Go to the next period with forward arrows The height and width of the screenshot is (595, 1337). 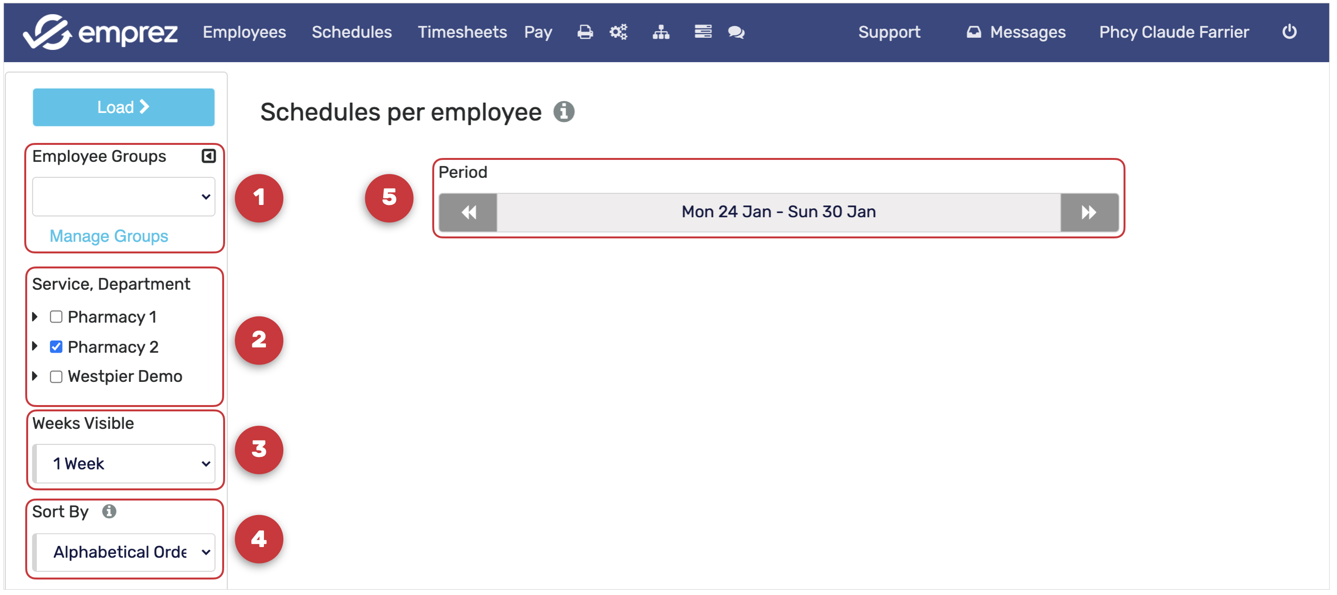(1089, 212)
